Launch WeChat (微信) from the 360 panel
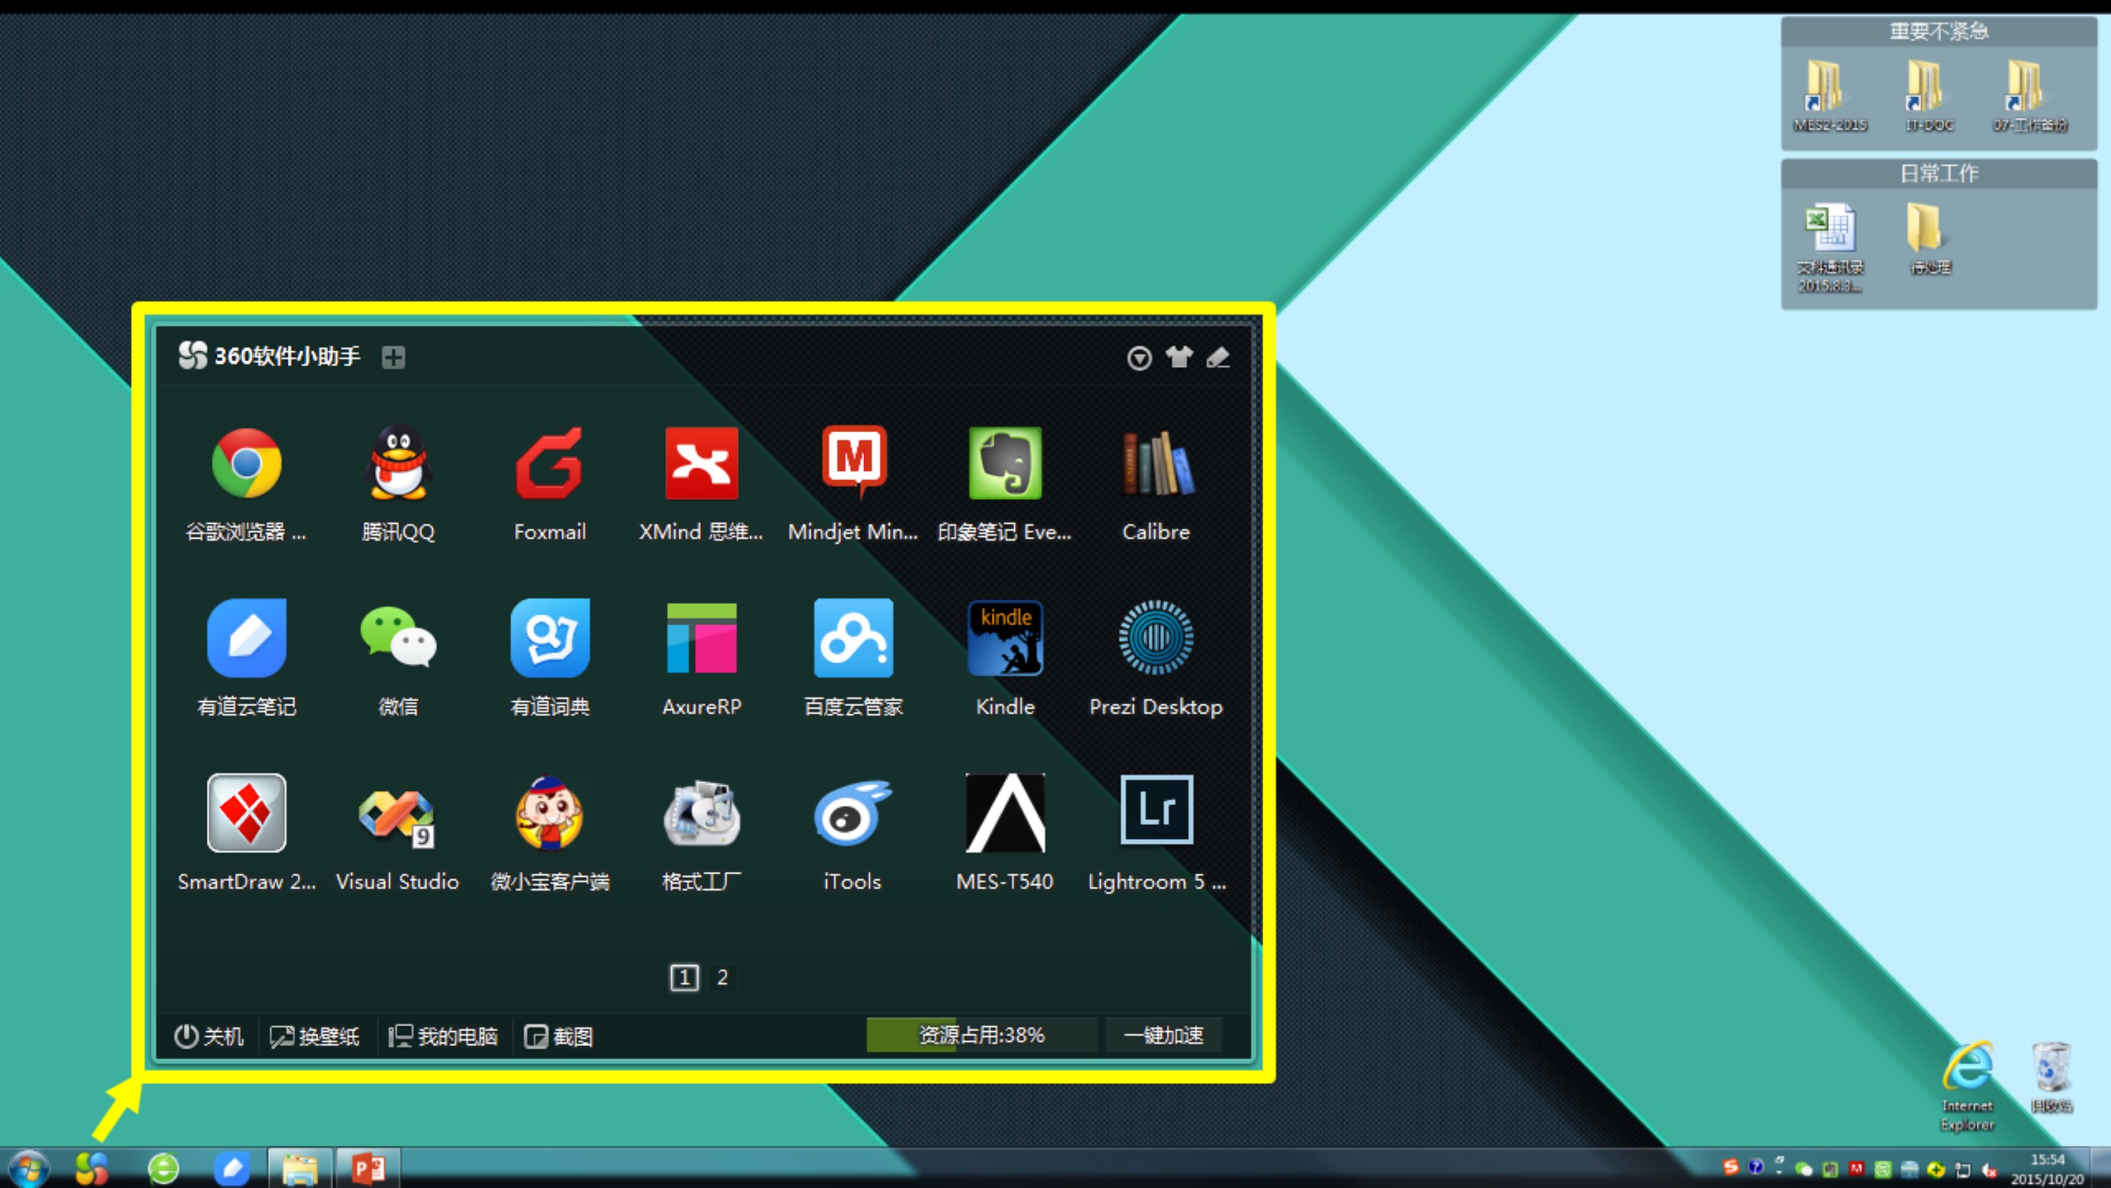 tap(398, 638)
